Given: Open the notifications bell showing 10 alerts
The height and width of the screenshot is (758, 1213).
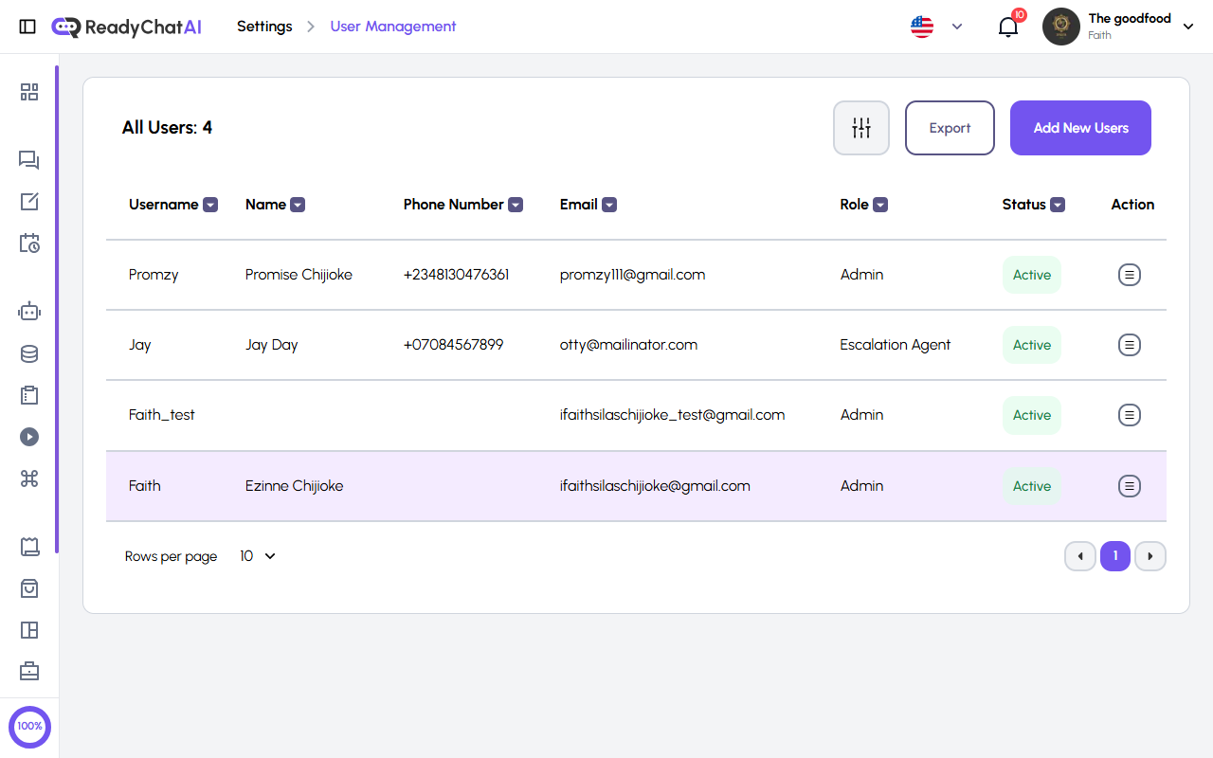Looking at the screenshot, I should (1007, 27).
